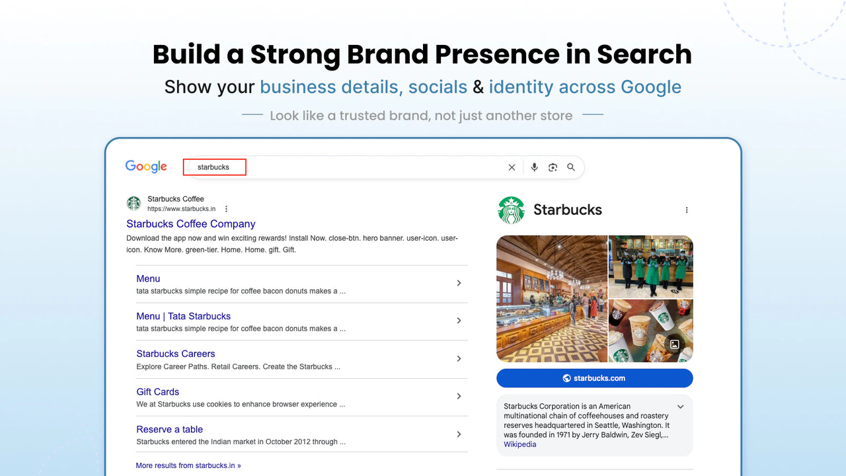
Task: Open the large Starbucks store interior photo
Action: point(552,299)
